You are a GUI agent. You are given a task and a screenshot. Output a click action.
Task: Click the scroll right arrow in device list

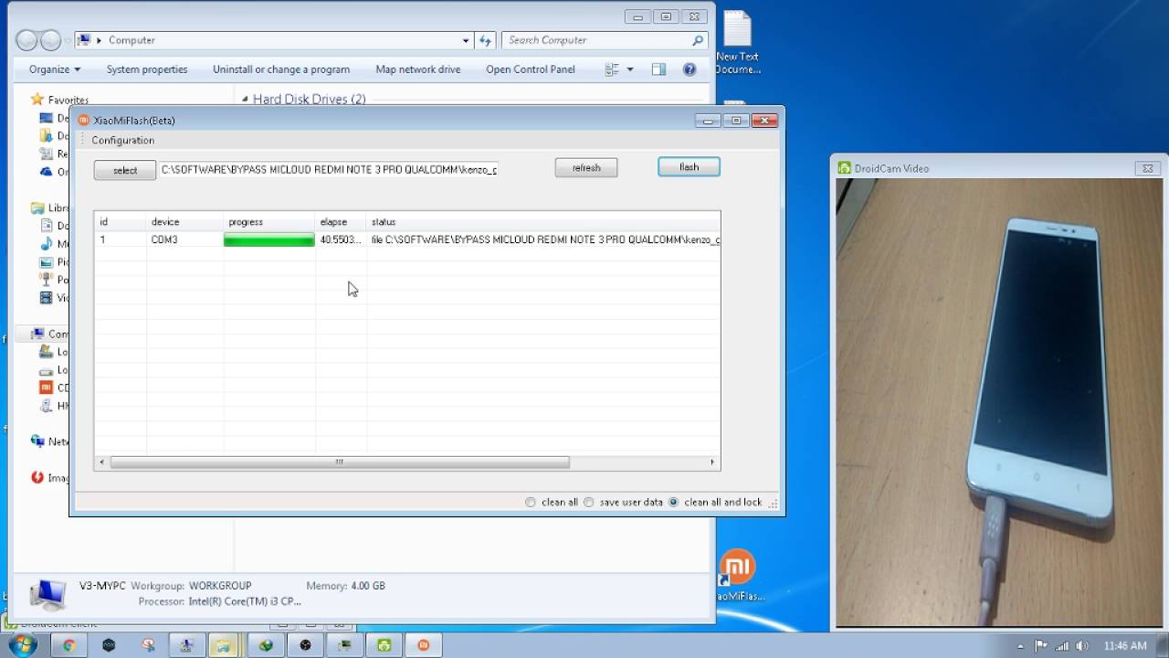coord(712,462)
